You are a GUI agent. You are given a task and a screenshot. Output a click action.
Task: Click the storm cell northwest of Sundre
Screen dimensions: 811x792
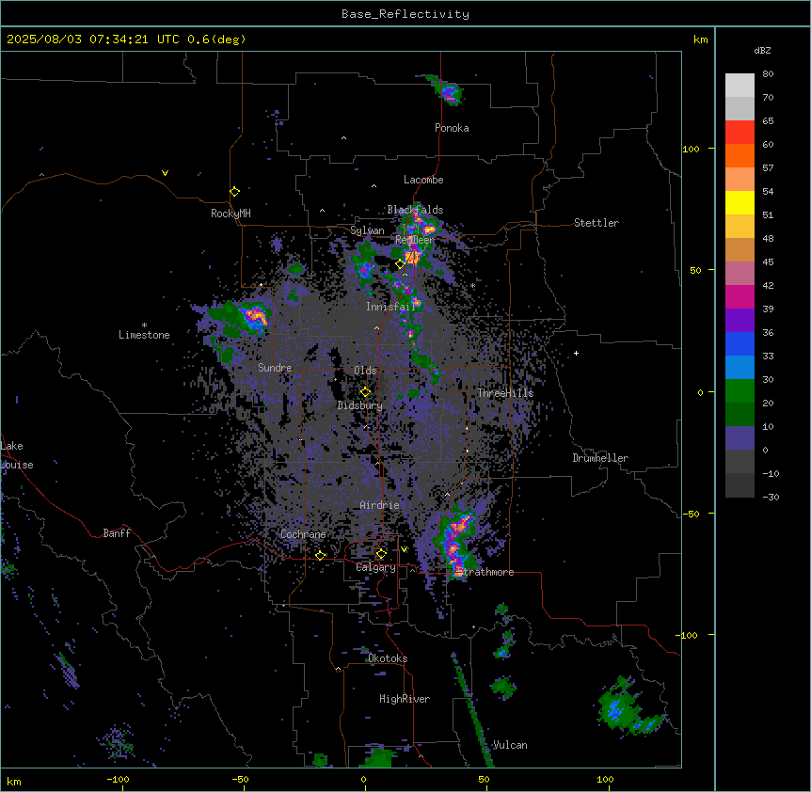[x=254, y=316]
